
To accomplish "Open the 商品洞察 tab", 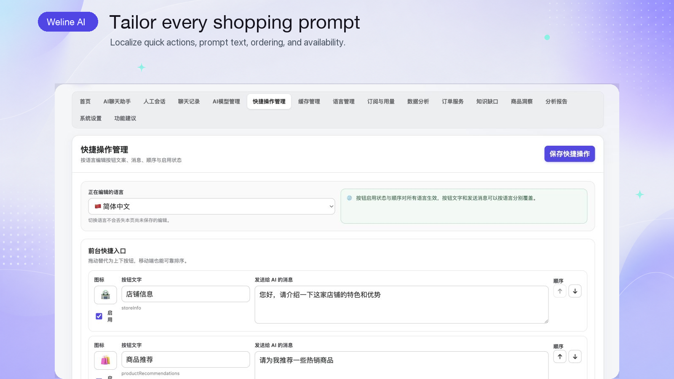I will point(522,101).
